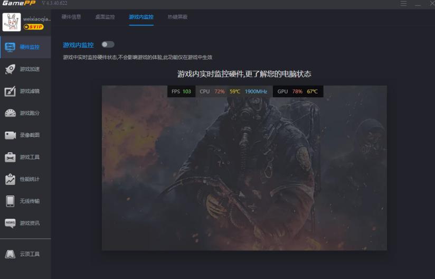
Task: Click the weixiaoqia.. username
Action: pyautogui.click(x=37, y=19)
